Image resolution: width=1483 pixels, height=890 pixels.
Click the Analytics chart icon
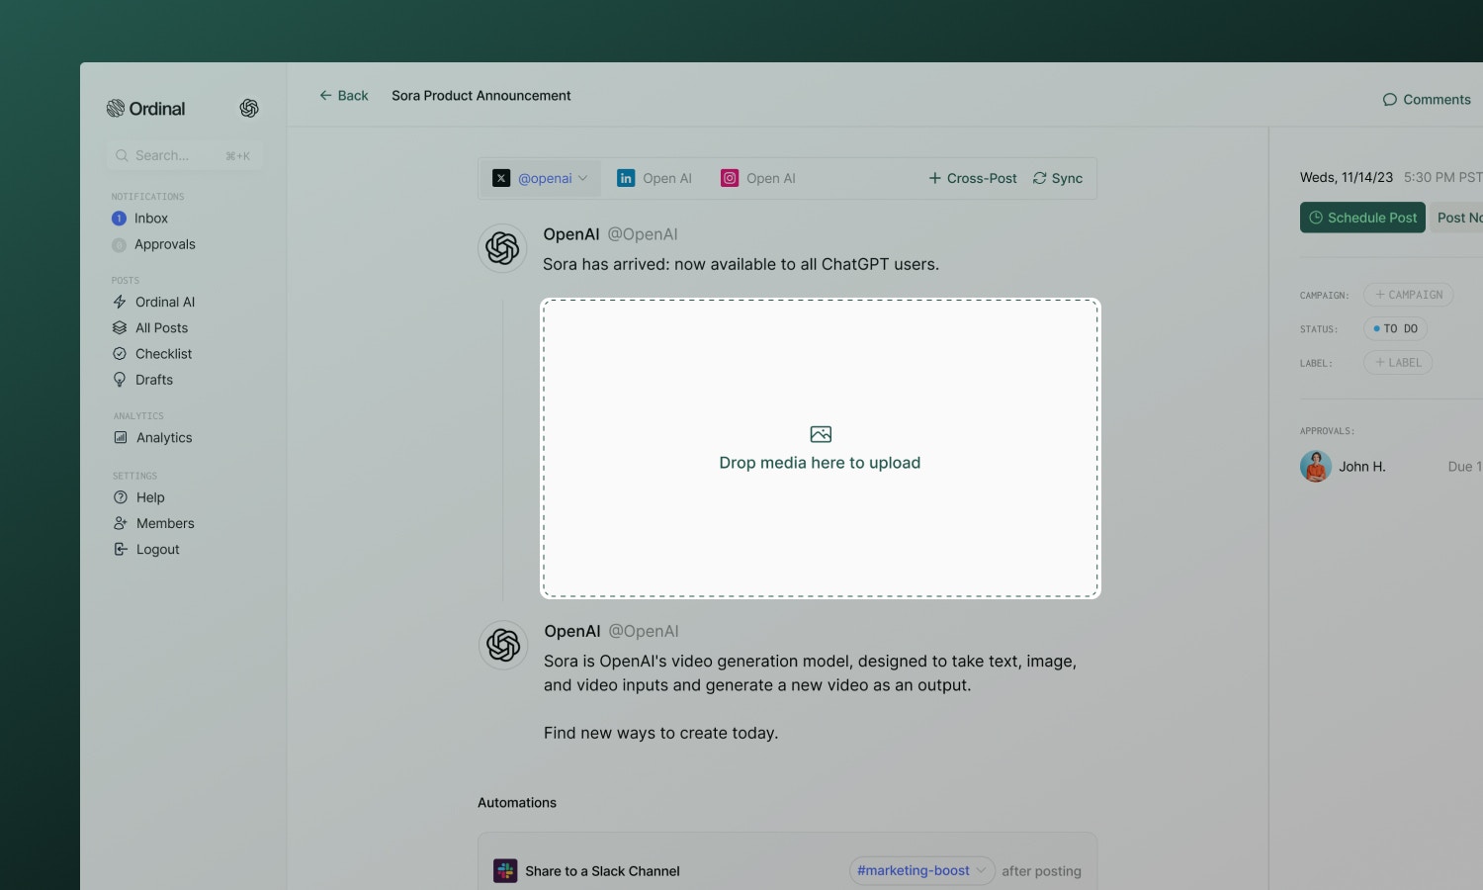(x=121, y=437)
